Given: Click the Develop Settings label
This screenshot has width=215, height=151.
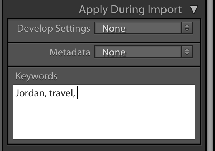Looking at the screenshot, I should point(54,29).
